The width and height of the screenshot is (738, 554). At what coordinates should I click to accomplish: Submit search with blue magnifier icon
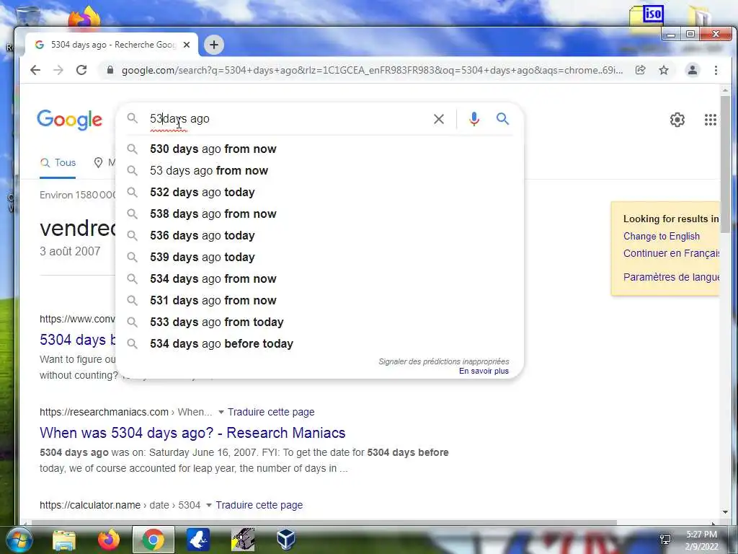coord(502,119)
